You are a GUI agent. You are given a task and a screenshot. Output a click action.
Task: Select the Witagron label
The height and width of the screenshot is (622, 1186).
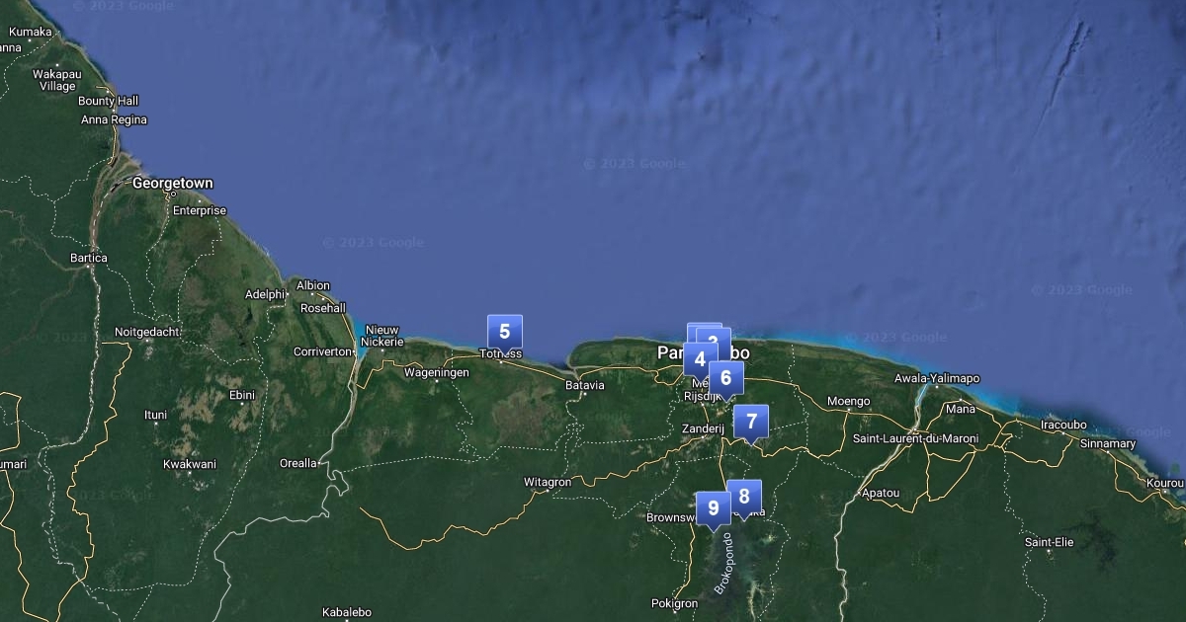click(547, 483)
